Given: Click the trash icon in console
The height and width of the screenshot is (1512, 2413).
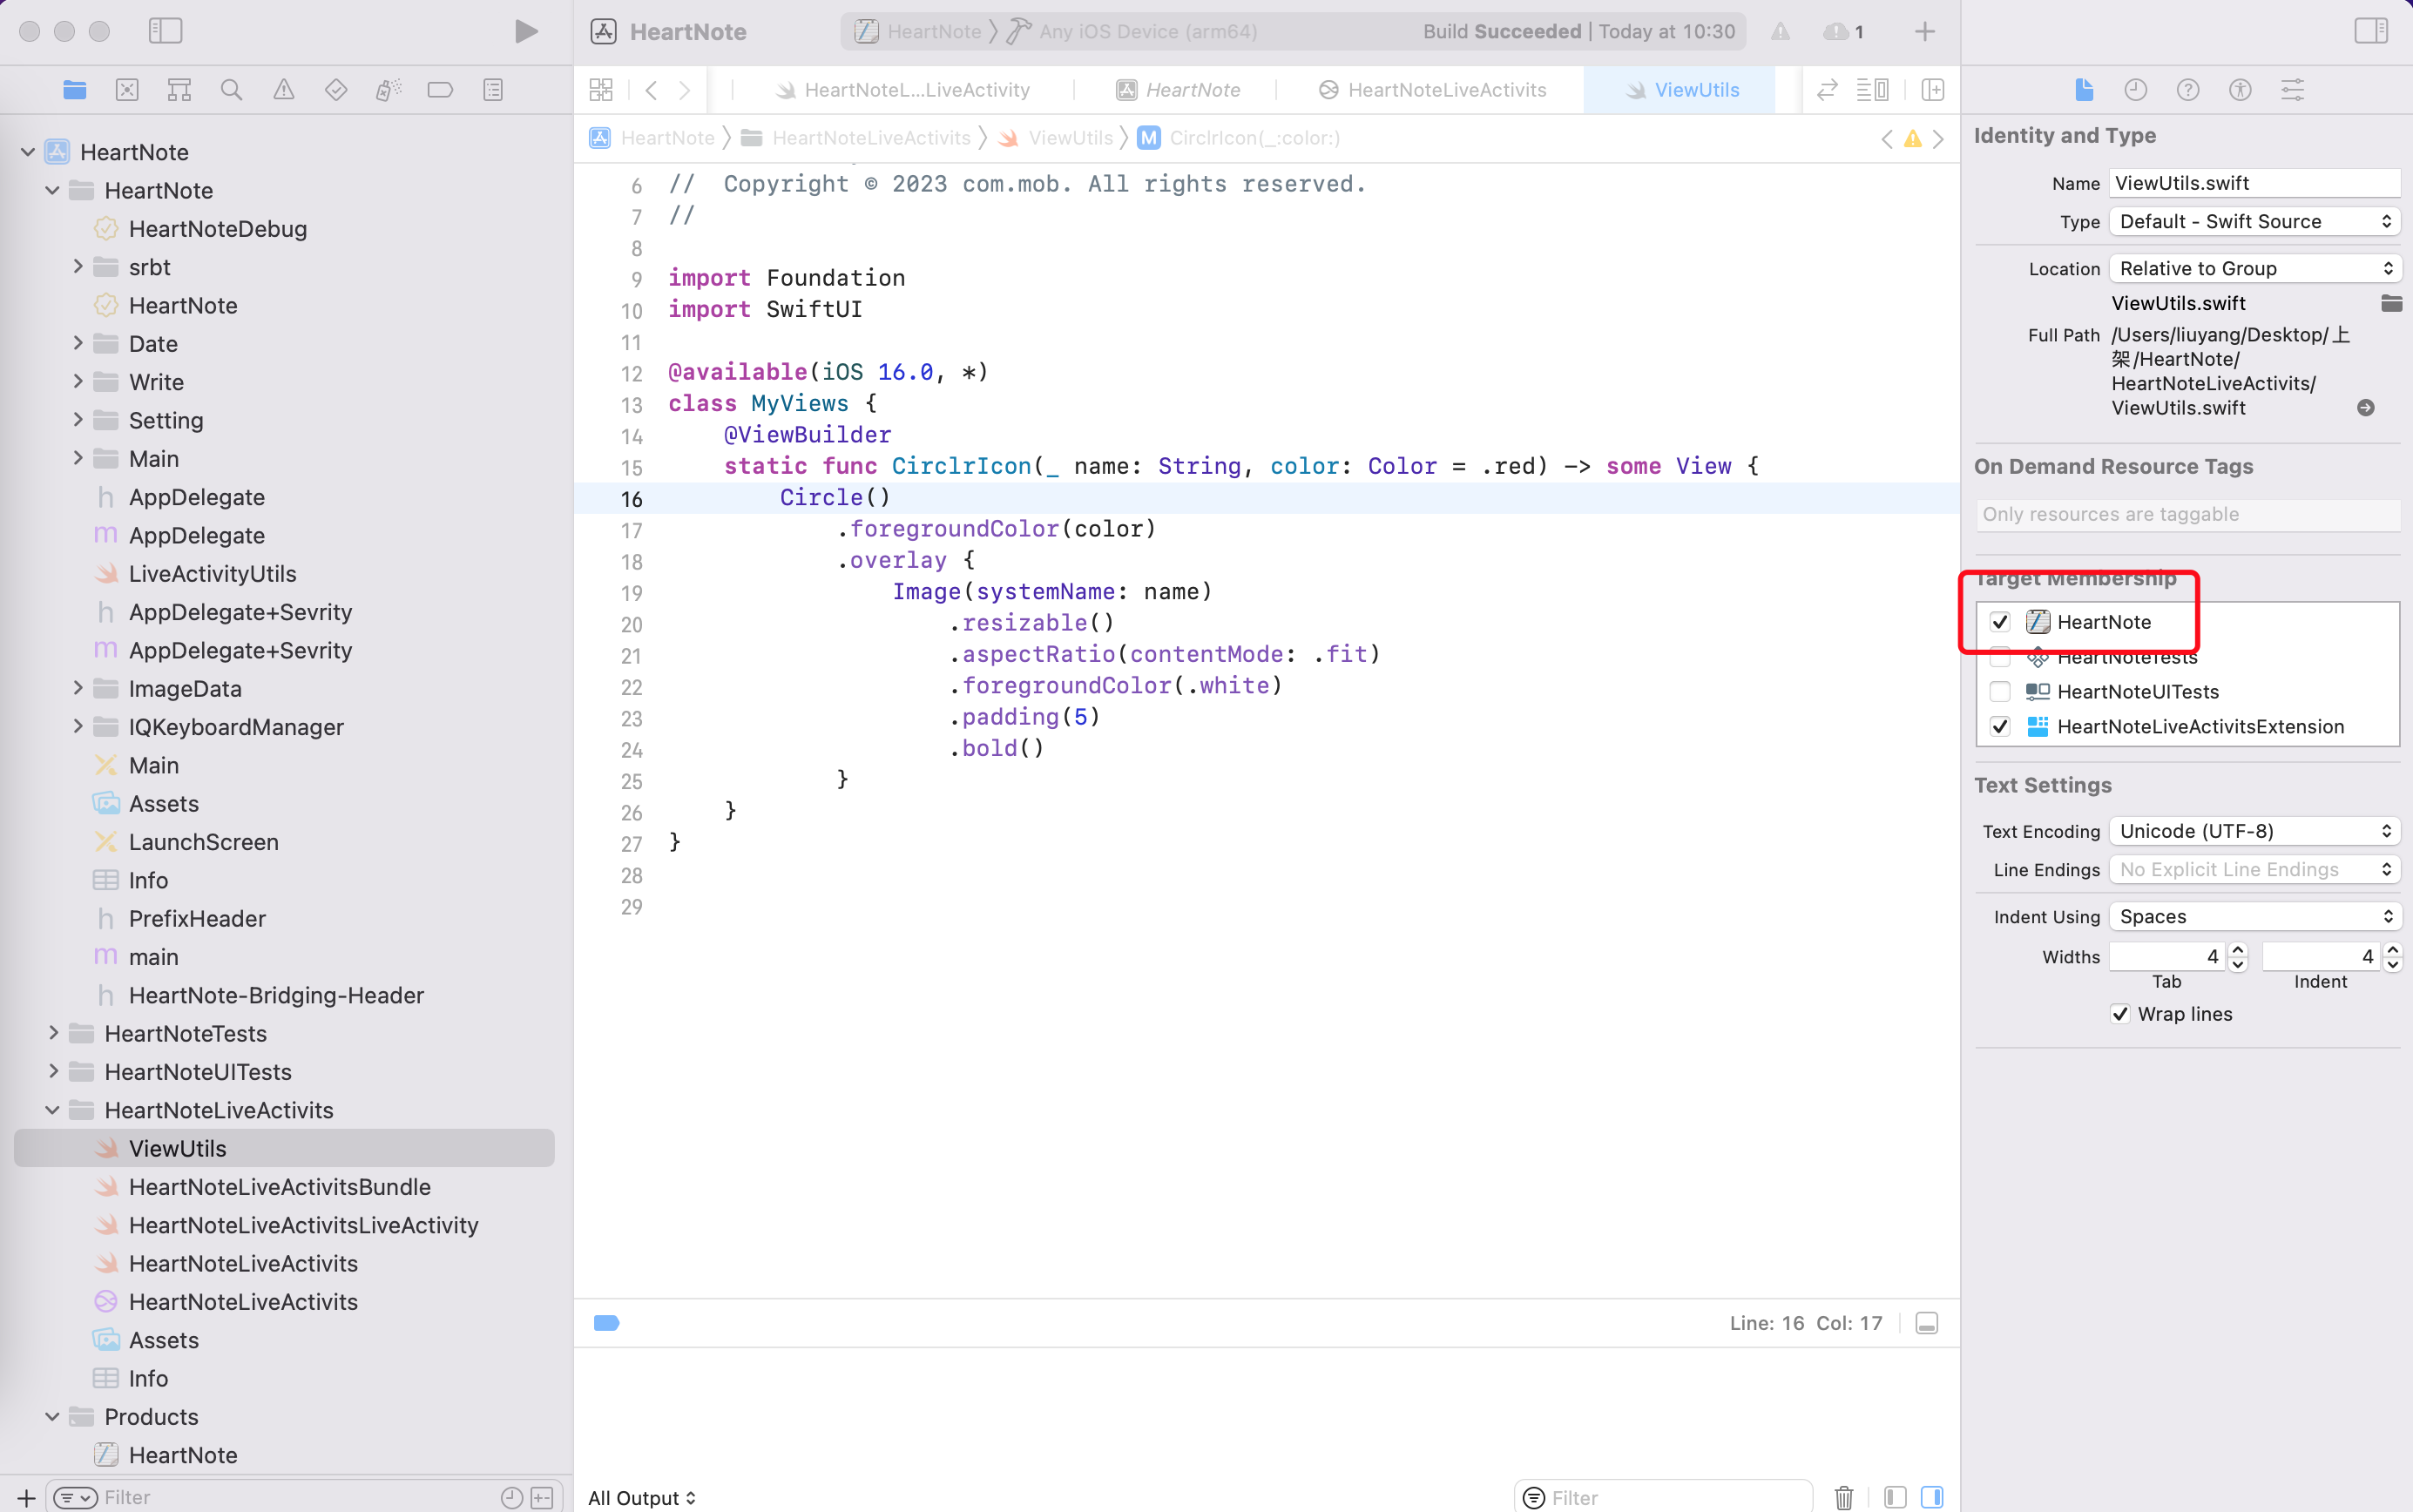Looking at the screenshot, I should coord(1843,1497).
